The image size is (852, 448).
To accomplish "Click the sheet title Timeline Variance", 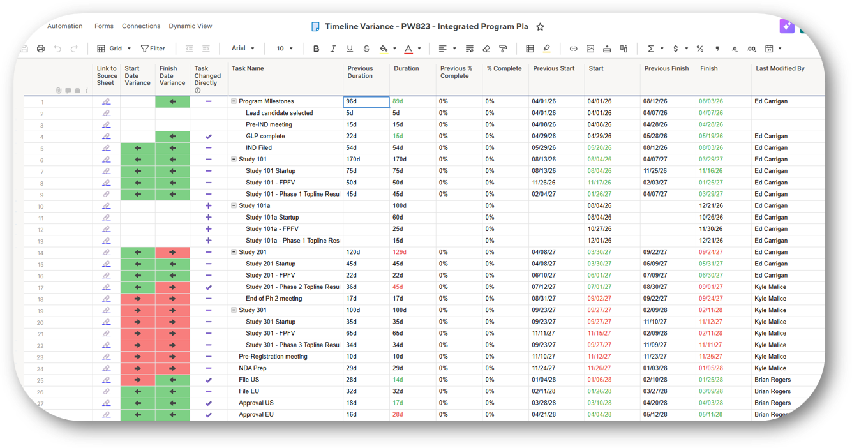I will [x=426, y=27].
